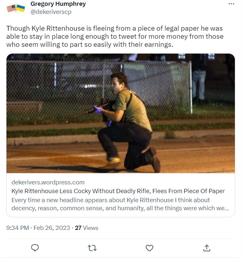Open the three-dot more options menu
The width and height of the screenshot is (242, 258).
[x=231, y=4]
